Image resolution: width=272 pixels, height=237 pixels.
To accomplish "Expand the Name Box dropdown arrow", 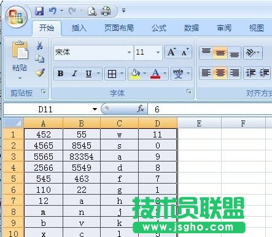I will pyautogui.click(x=95, y=109).
